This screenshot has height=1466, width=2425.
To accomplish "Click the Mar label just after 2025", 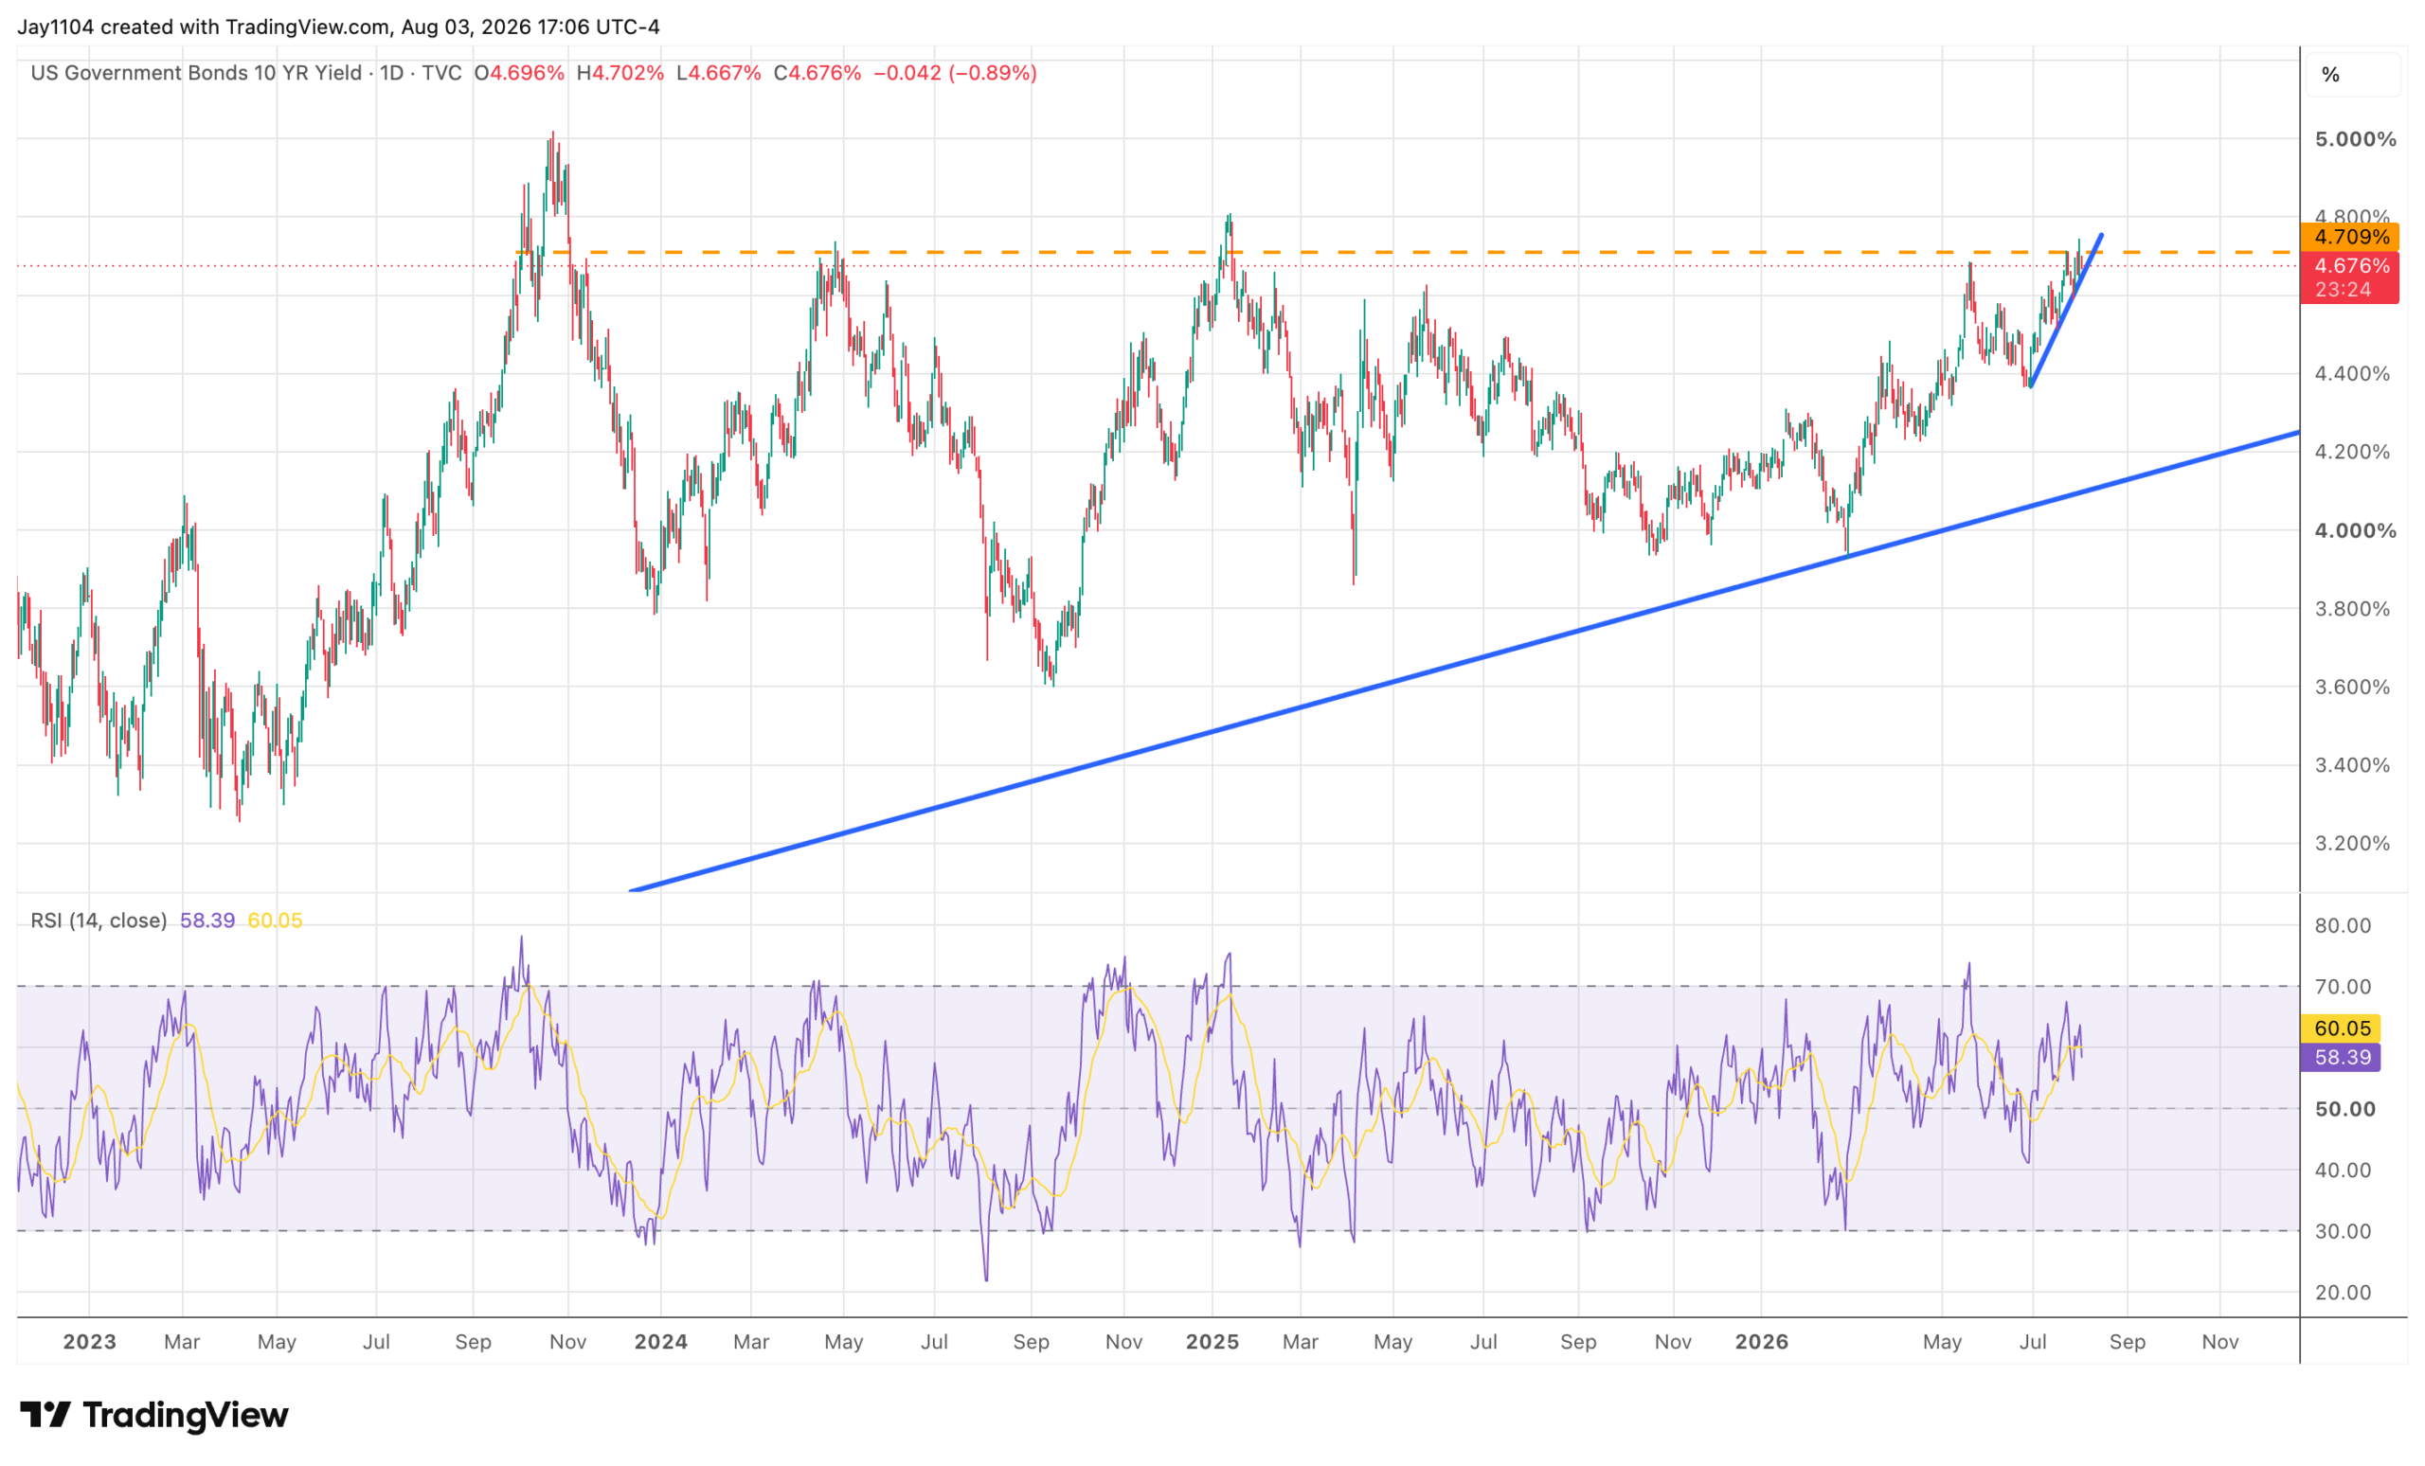I will (x=1300, y=1342).
